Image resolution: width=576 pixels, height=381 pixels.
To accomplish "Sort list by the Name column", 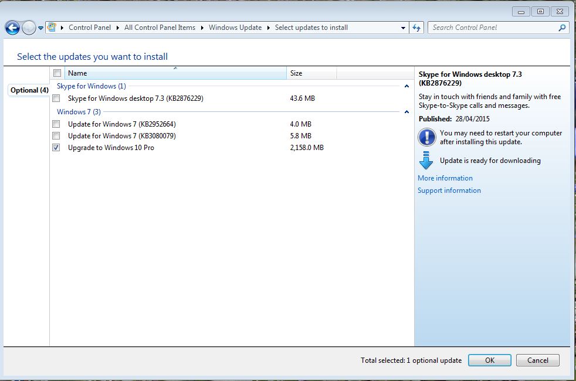I will [x=175, y=73].
